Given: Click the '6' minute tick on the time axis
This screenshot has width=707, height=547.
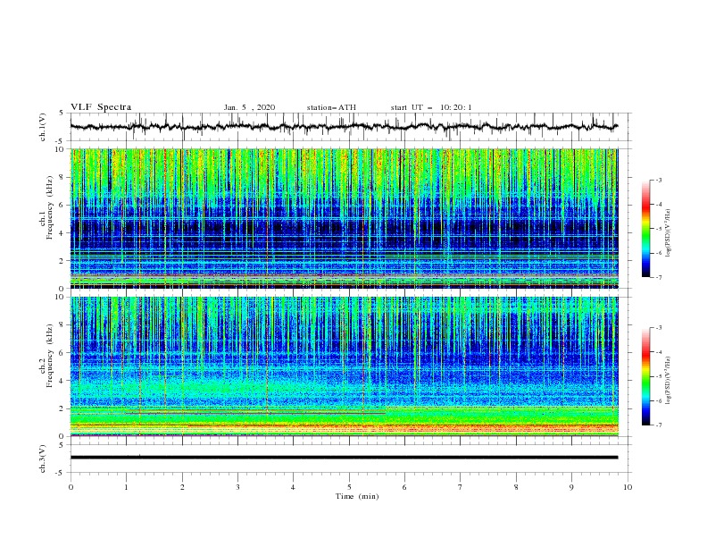Looking at the screenshot, I should 404,487.
